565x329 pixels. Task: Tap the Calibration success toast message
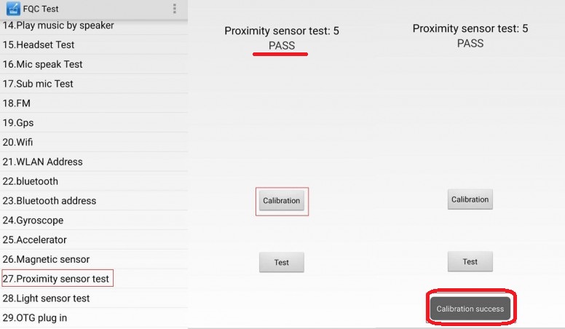tap(470, 309)
